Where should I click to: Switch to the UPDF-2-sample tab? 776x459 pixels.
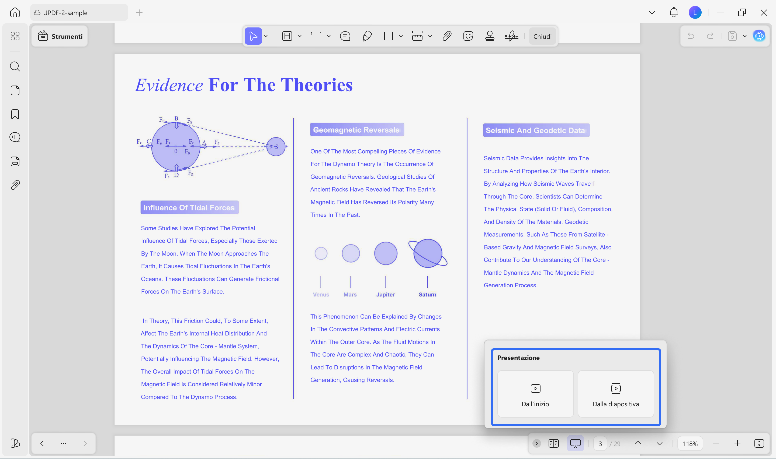[x=79, y=13]
